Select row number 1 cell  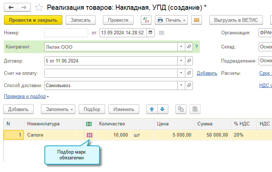pos(14,135)
